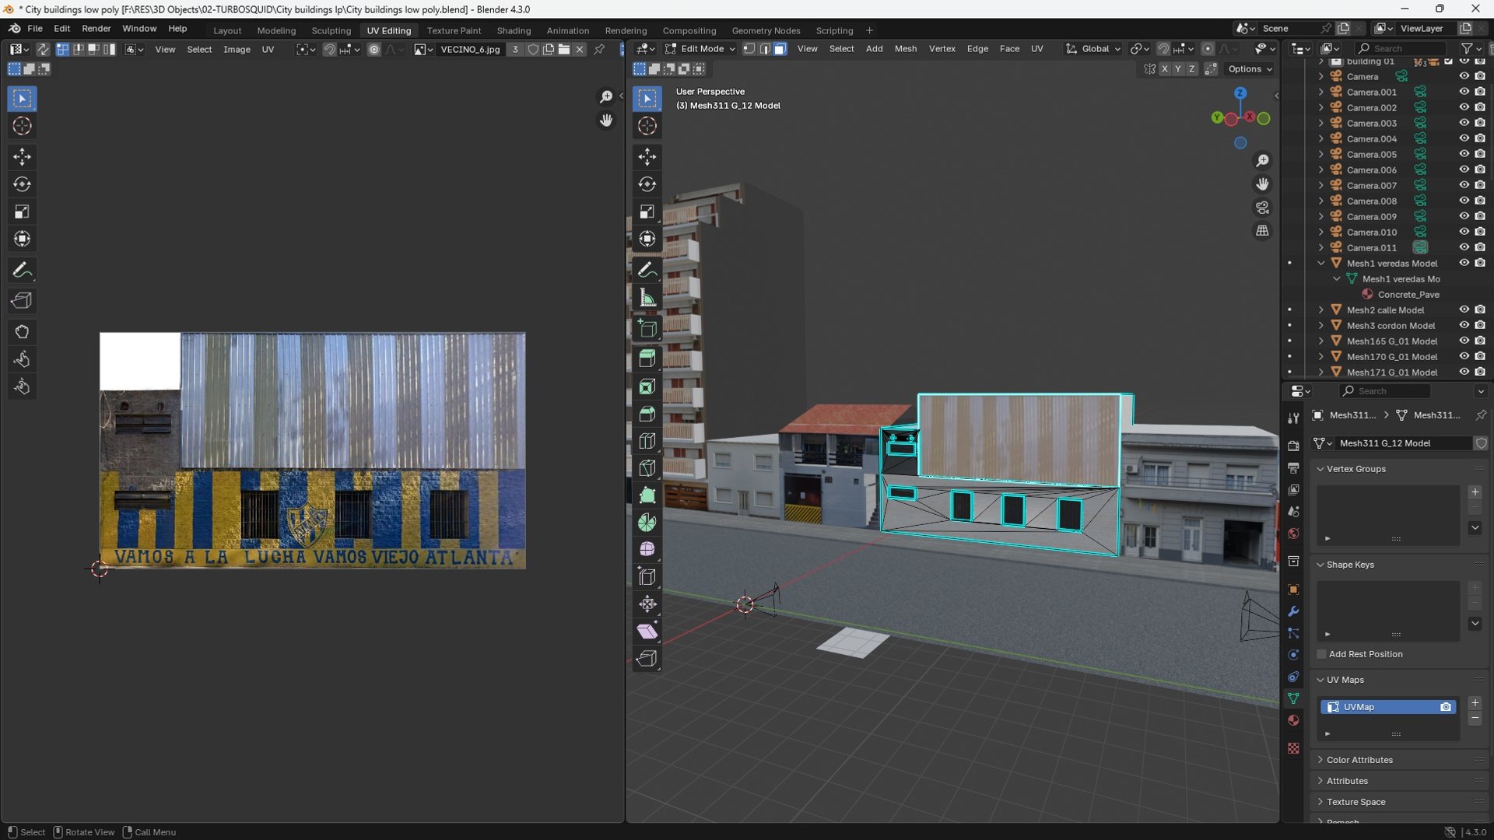Disable rendering of Mesh165 G_01 Model
Image resolution: width=1494 pixels, height=840 pixels.
coord(1480,341)
